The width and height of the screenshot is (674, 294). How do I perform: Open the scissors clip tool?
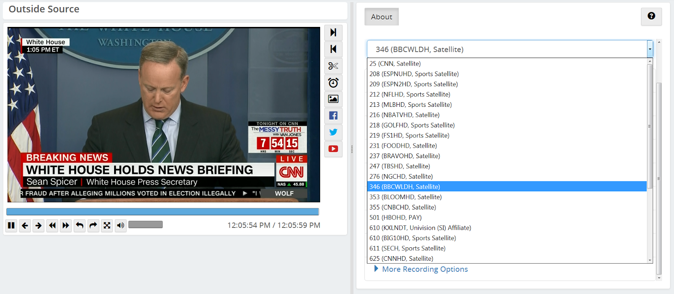(x=333, y=66)
